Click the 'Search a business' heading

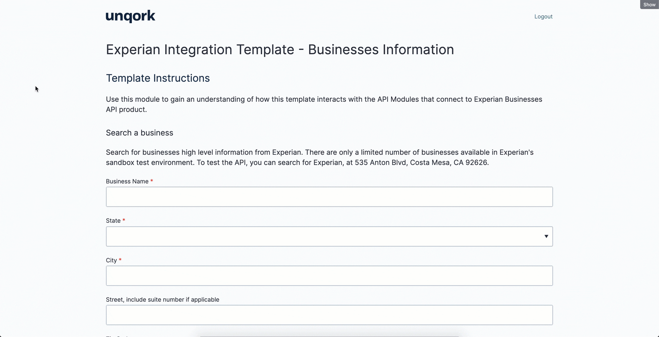[x=140, y=133]
